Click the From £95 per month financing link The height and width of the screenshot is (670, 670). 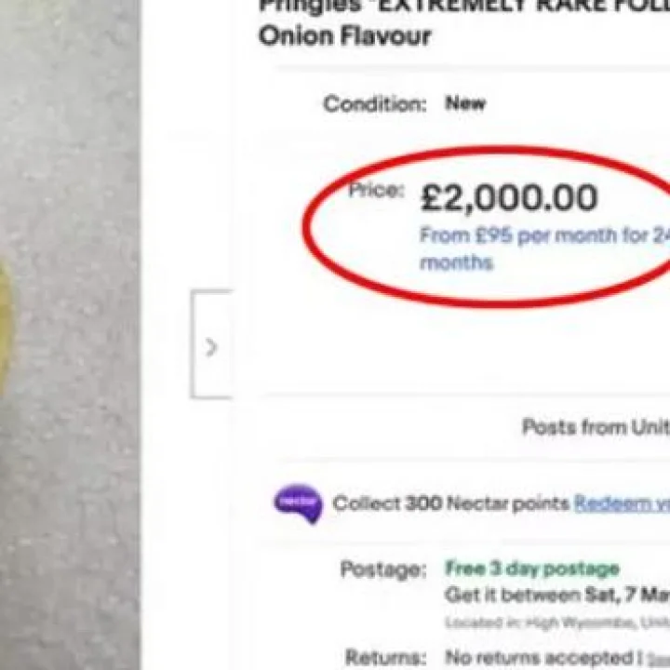tap(544, 248)
